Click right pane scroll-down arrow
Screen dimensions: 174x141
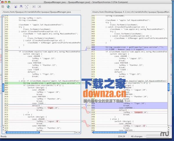(x=169, y=130)
